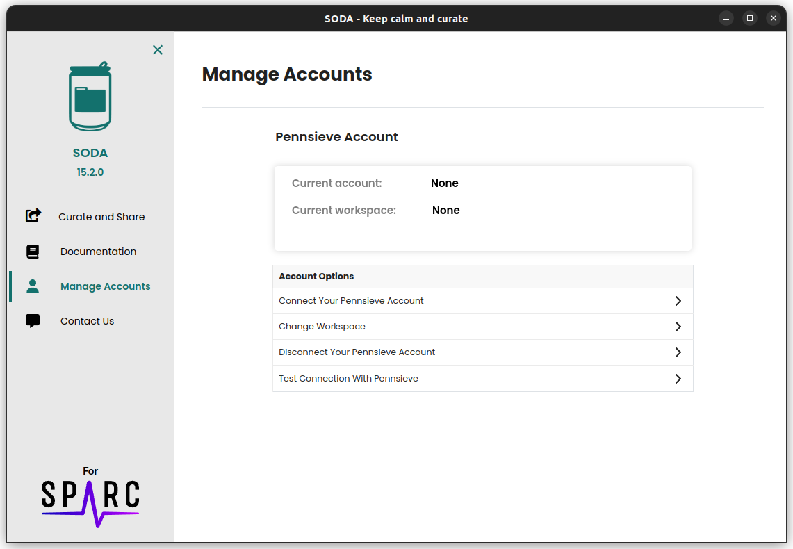Click the Current account value None
The image size is (793, 549).
click(x=445, y=183)
